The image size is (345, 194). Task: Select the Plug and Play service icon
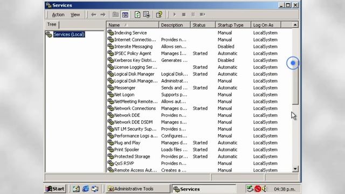(111, 142)
